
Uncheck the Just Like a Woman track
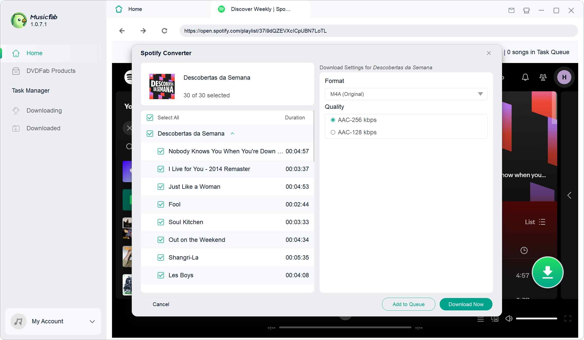[161, 187]
